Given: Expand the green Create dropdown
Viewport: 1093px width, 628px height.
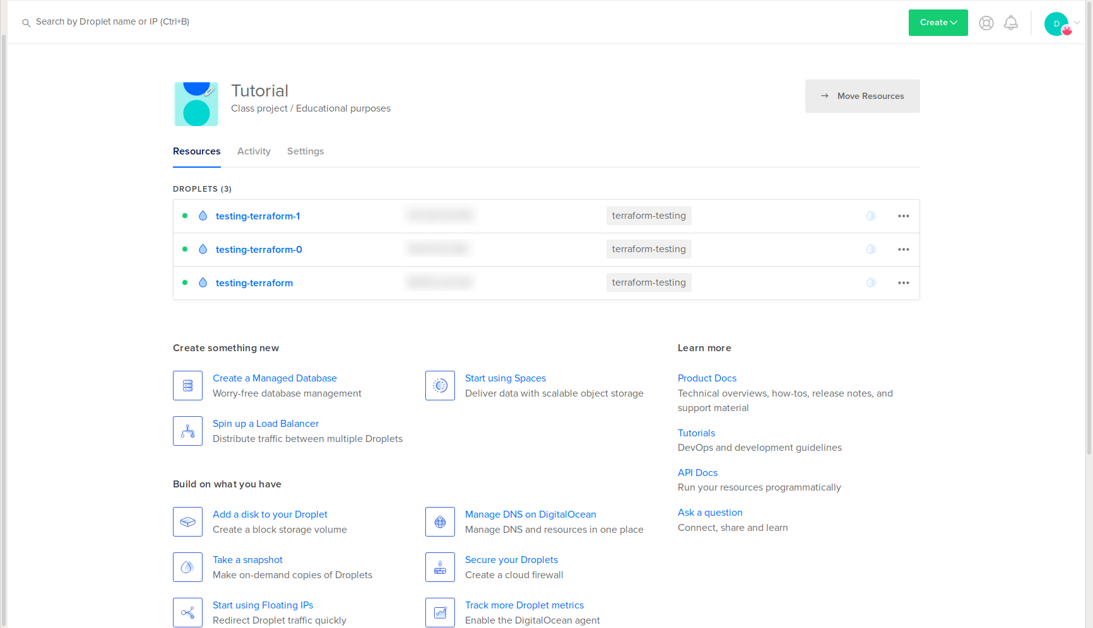Looking at the screenshot, I should pos(938,23).
